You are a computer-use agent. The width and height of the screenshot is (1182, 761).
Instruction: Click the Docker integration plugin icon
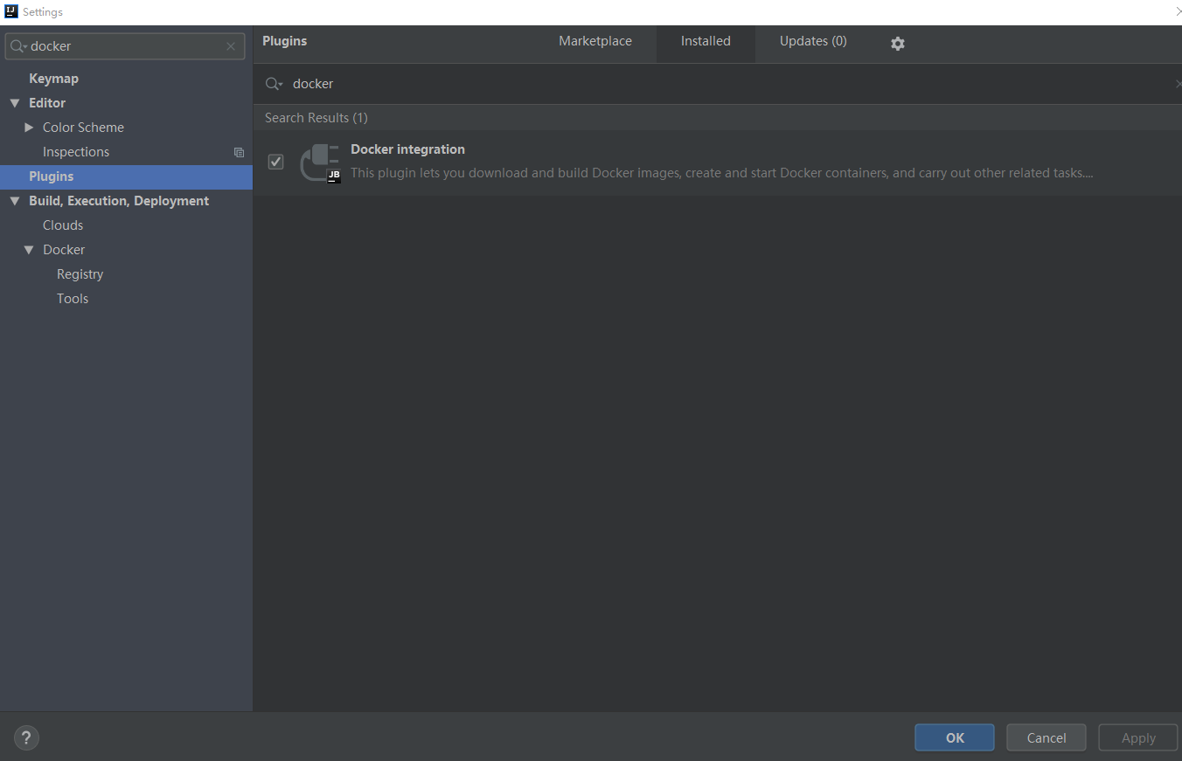(320, 163)
